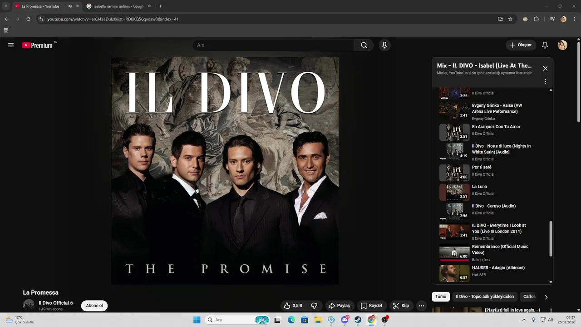
Task: Click the playlist panel scrollbar thumb
Action: [551, 238]
